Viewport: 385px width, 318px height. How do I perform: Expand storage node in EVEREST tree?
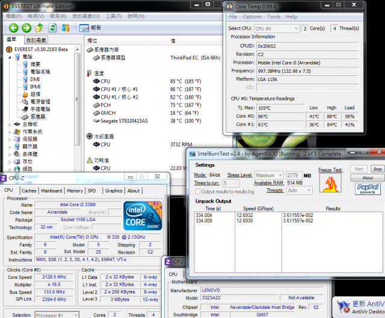(x=10, y=162)
